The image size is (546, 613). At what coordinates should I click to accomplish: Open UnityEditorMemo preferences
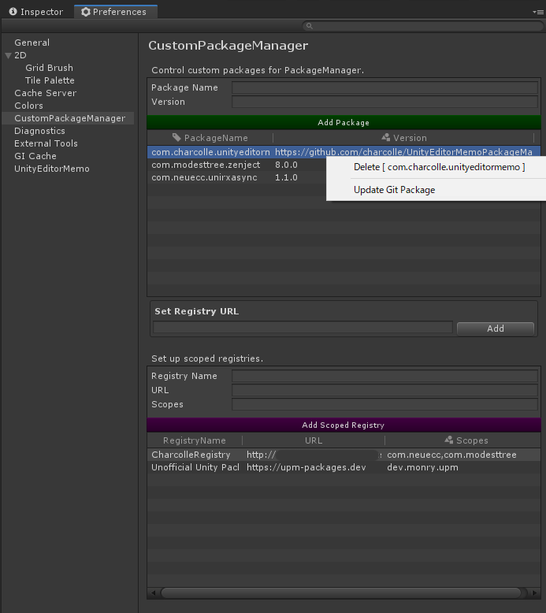tap(51, 169)
